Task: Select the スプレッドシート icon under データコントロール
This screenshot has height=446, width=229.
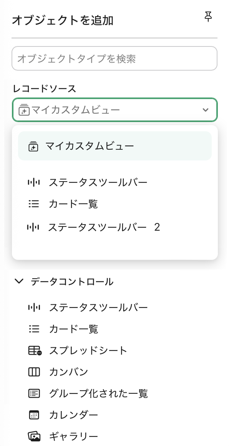Action: (x=35, y=350)
